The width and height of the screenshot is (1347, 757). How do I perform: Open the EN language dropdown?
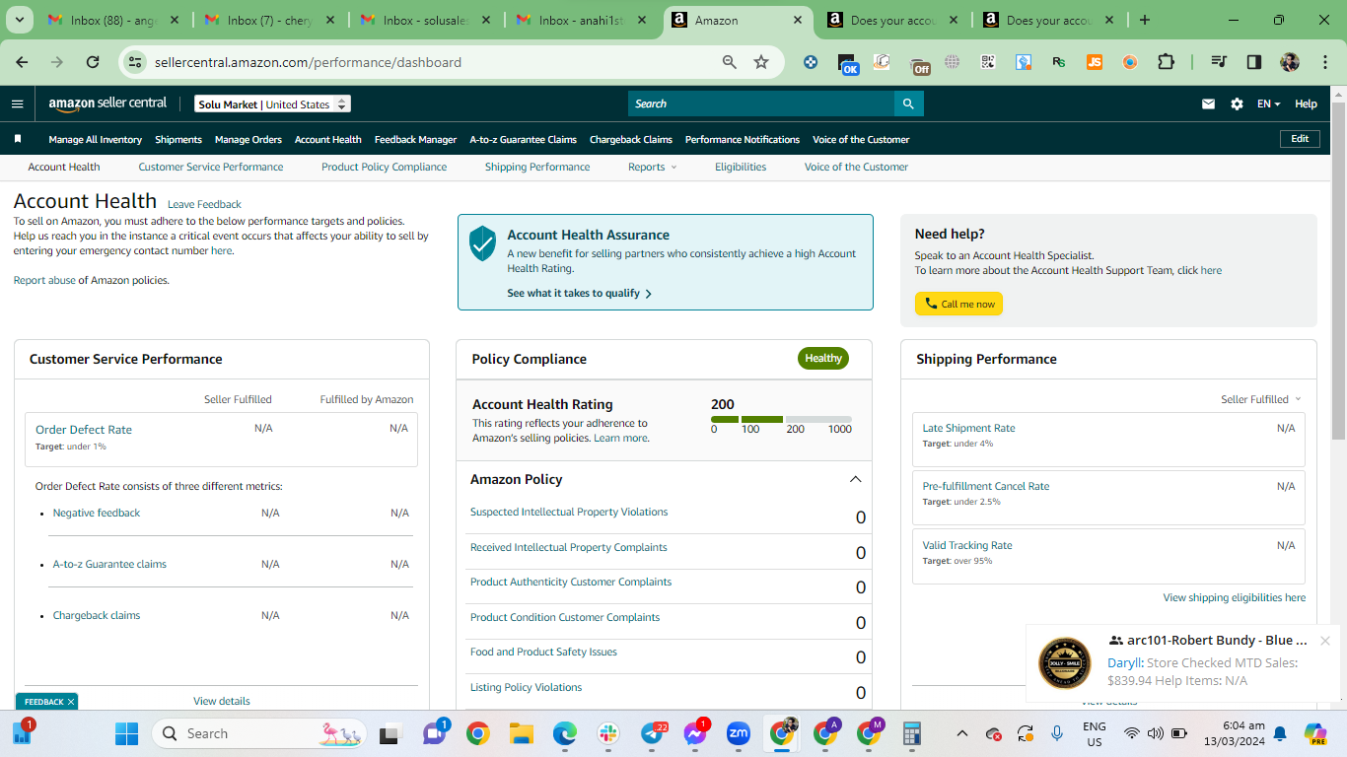pos(1268,103)
